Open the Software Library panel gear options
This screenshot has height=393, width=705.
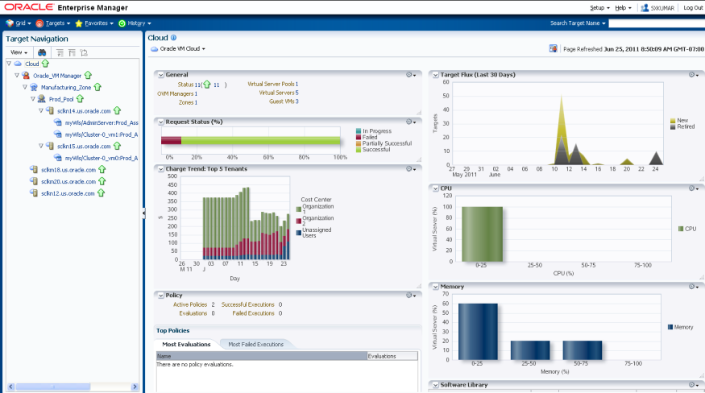click(x=694, y=385)
